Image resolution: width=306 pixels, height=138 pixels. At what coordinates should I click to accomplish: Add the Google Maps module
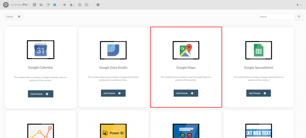[x=186, y=93]
